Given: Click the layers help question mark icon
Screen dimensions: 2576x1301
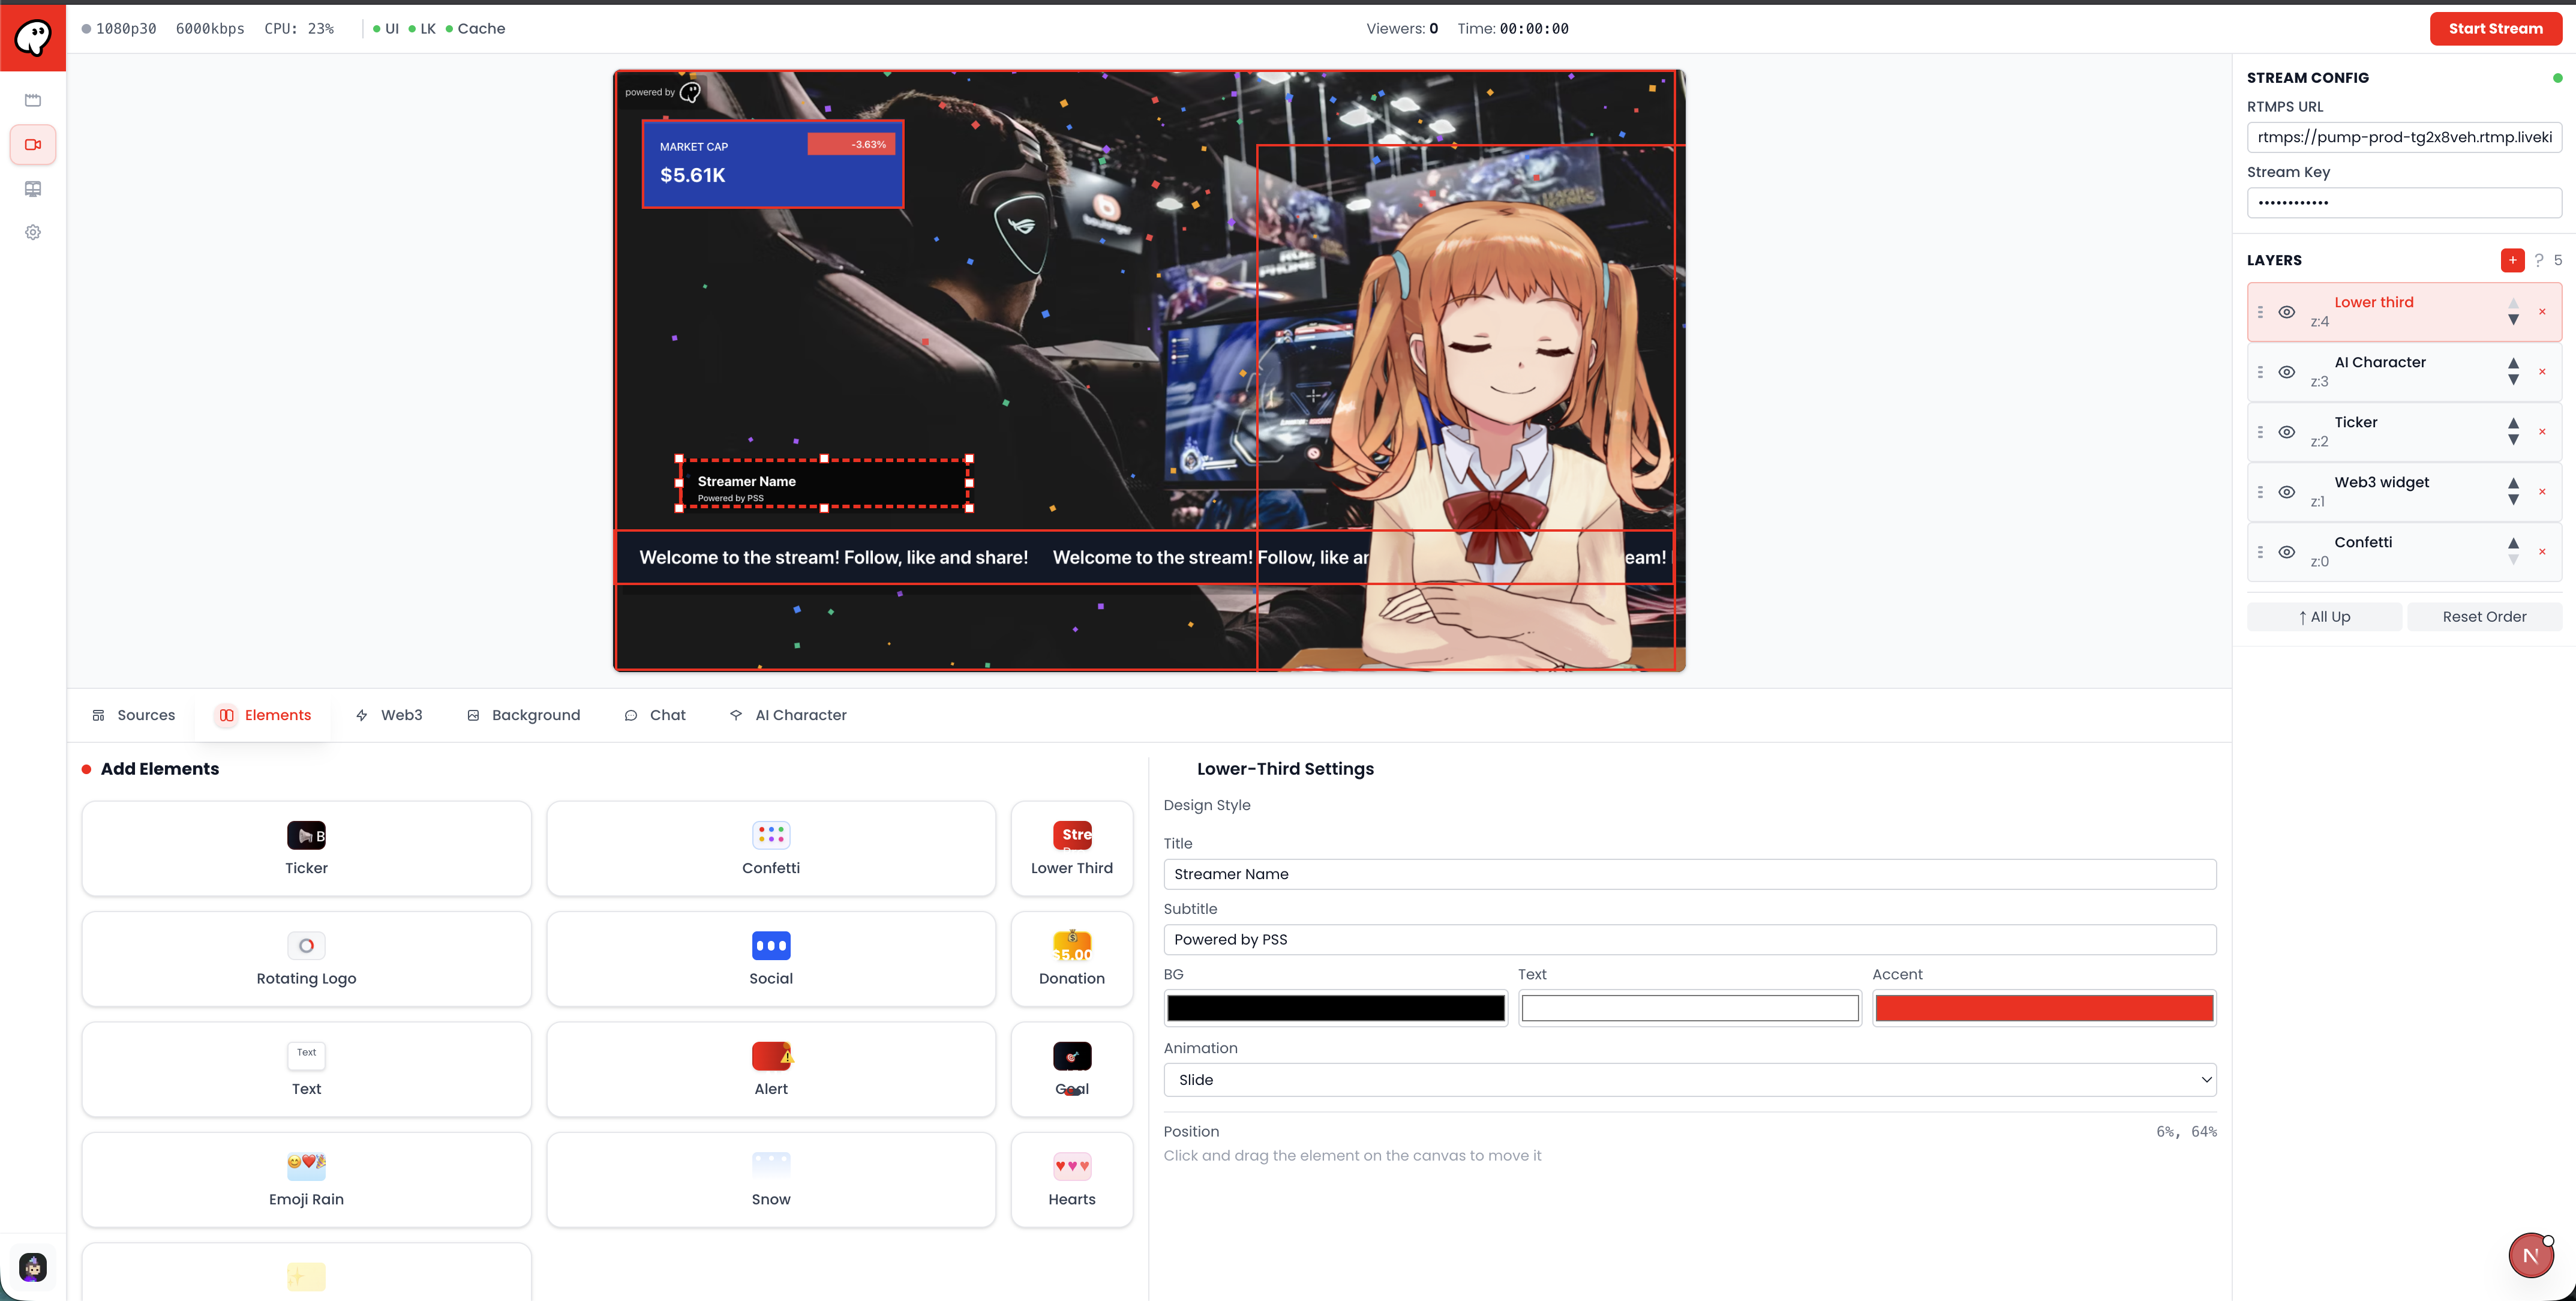Looking at the screenshot, I should tap(2538, 260).
